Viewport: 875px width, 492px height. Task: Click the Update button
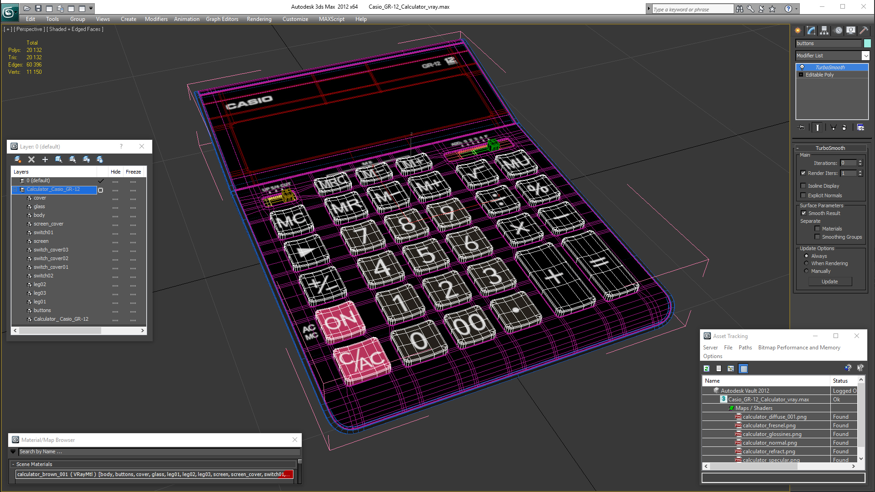[829, 282]
